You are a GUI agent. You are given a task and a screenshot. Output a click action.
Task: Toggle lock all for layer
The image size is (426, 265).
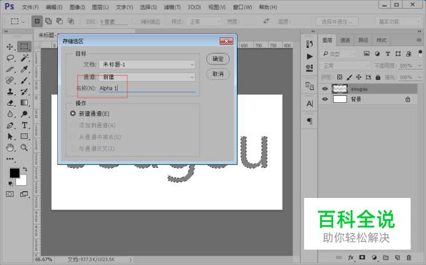pos(378,77)
